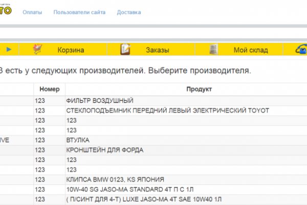The height and width of the screenshot is (205, 307).
Task: Click the blue play arrow icon
Action: pos(9,50)
